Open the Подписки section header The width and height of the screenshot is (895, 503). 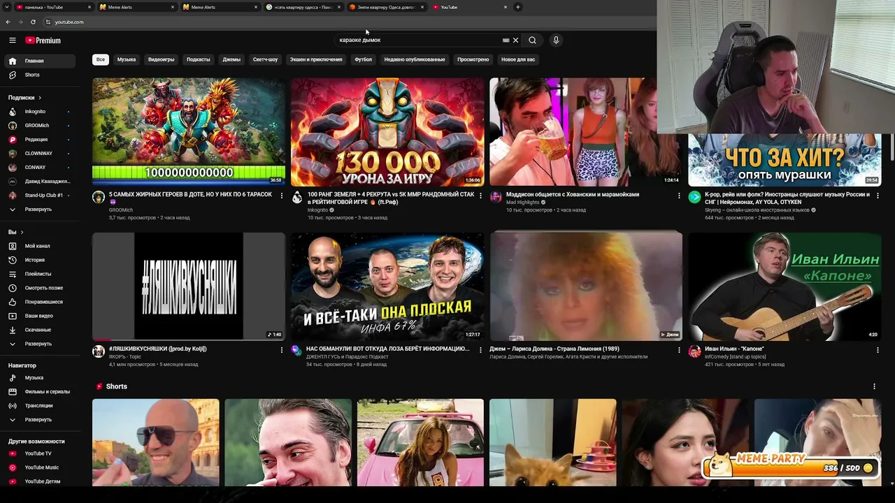click(24, 98)
